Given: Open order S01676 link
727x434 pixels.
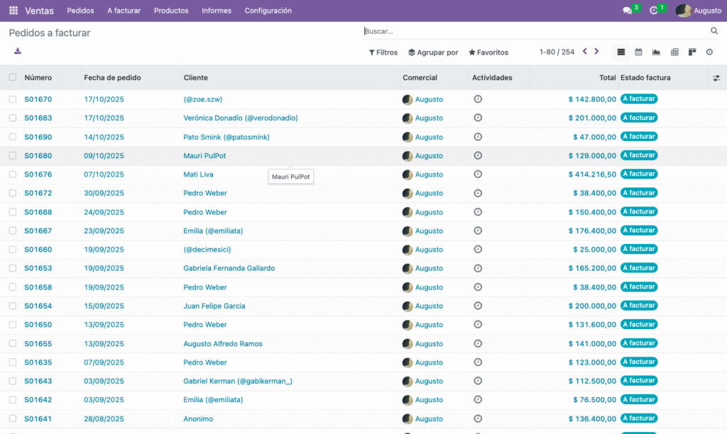Looking at the screenshot, I should click(x=38, y=174).
